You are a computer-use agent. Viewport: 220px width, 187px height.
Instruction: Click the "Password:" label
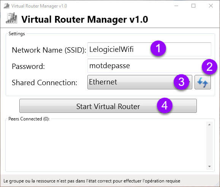click(28, 66)
